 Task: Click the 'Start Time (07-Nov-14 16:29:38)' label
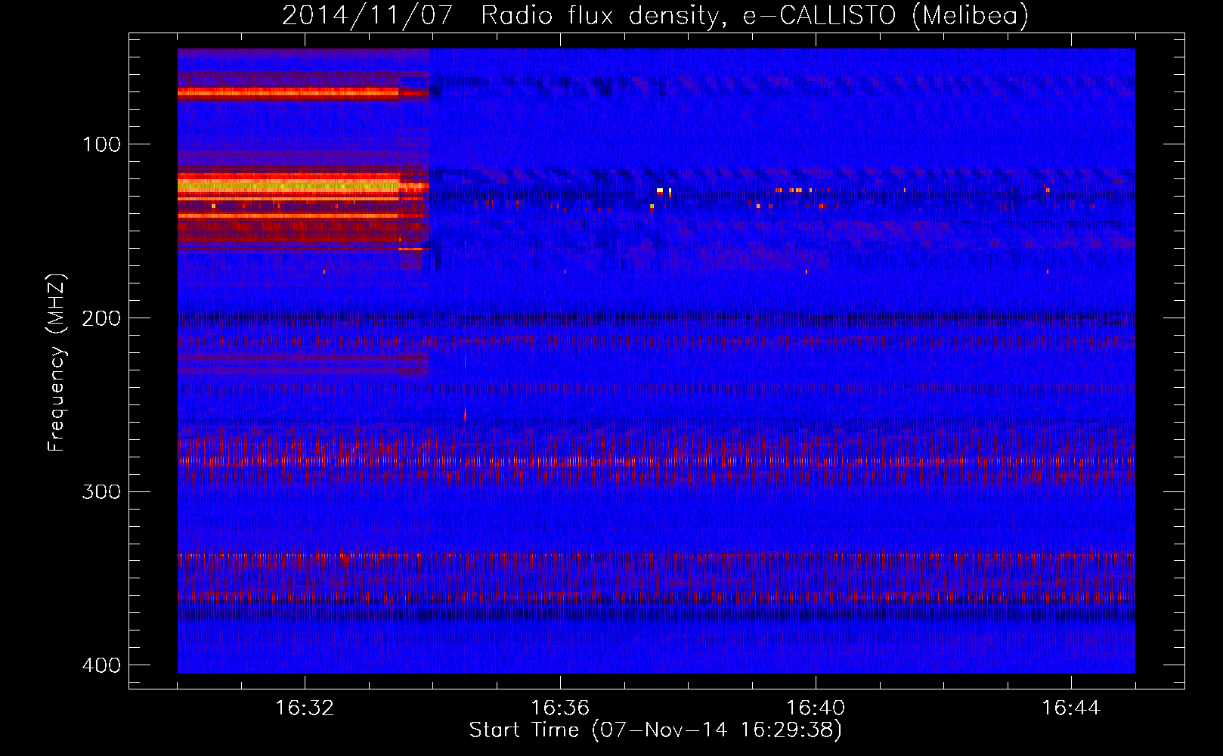click(x=655, y=730)
